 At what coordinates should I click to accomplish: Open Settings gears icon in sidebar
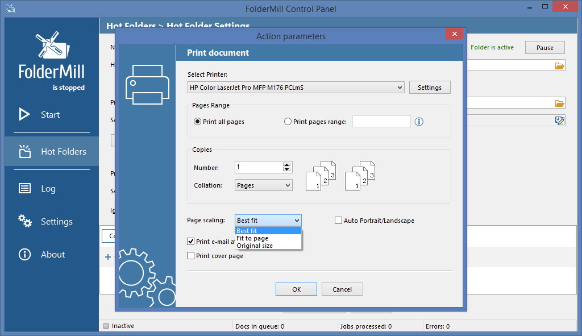25,221
